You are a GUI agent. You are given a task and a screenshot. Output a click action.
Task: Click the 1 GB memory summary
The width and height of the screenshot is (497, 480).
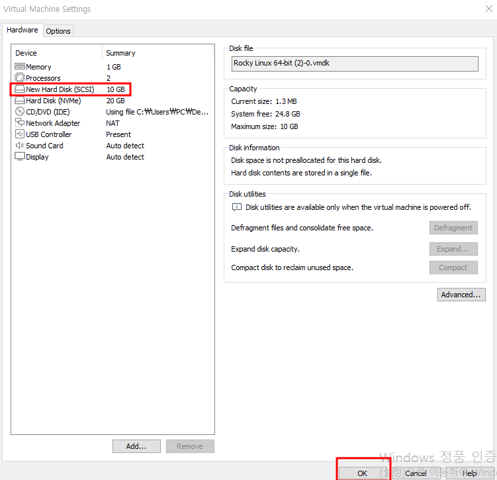[x=114, y=67]
